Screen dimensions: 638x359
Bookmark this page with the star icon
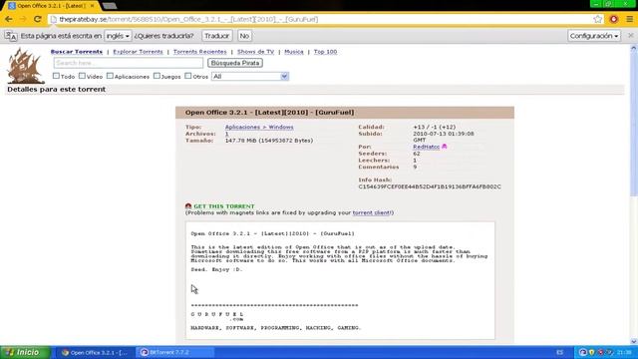[597, 19]
